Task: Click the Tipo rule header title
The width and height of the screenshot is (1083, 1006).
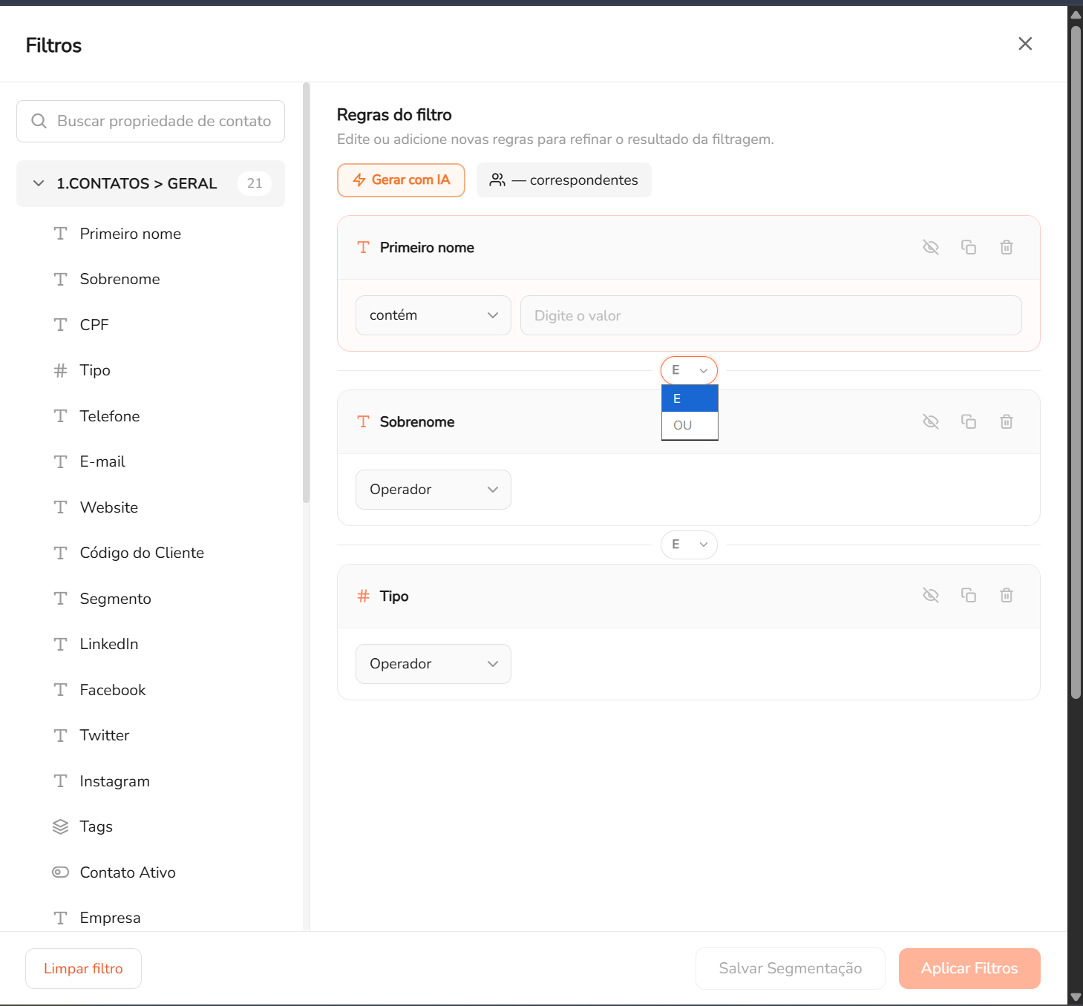Action: click(x=394, y=596)
